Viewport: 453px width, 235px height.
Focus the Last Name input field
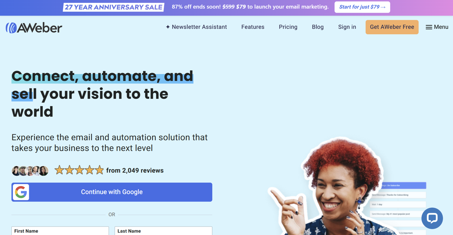tap(164, 231)
